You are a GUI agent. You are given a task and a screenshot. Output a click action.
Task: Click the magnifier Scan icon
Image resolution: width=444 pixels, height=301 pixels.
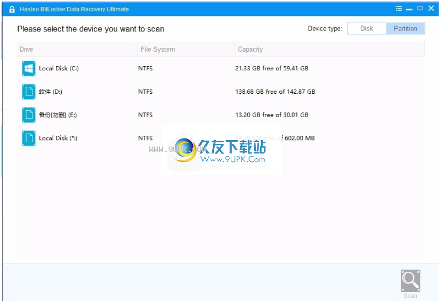click(410, 281)
